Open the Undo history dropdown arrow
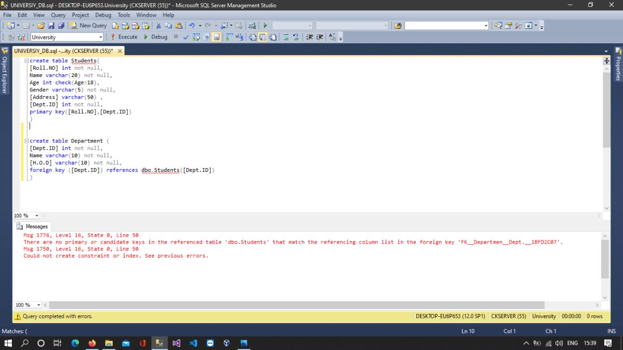The width and height of the screenshot is (623, 350). [x=200, y=25]
